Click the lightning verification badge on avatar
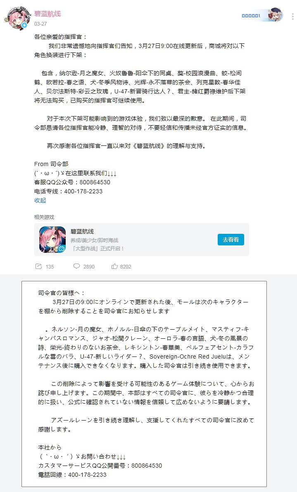Viewport: 297px width, 492px height. pyautogui.click(x=24, y=26)
